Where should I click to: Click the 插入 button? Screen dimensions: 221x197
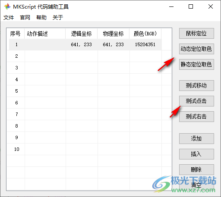point(196,154)
